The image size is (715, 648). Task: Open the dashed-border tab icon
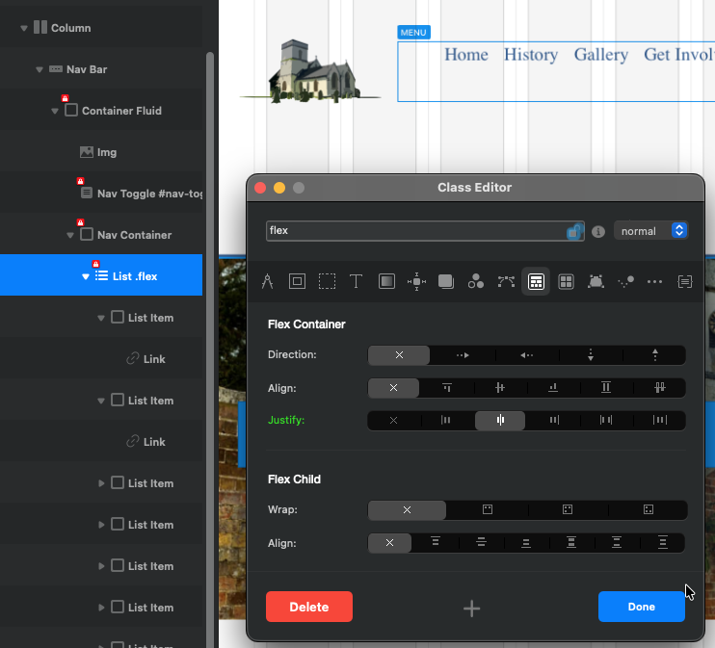(327, 281)
